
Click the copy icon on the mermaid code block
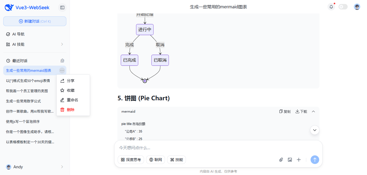click(284, 111)
